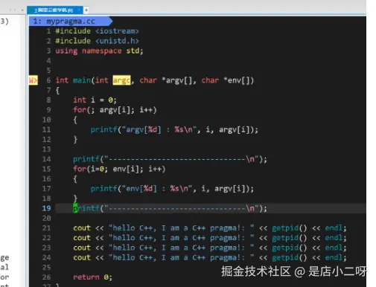Click the cout statement on line 21
The height and width of the screenshot is (287, 376).
click(x=209, y=228)
